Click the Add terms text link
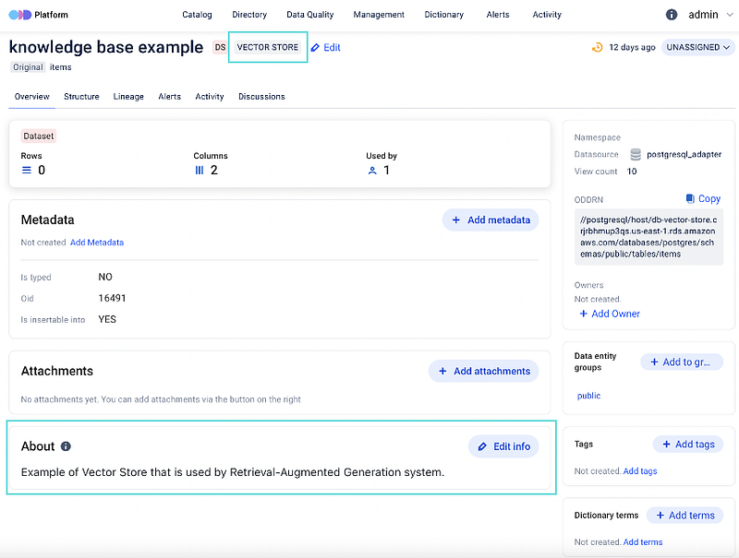This screenshot has width=739, height=558. click(x=643, y=542)
